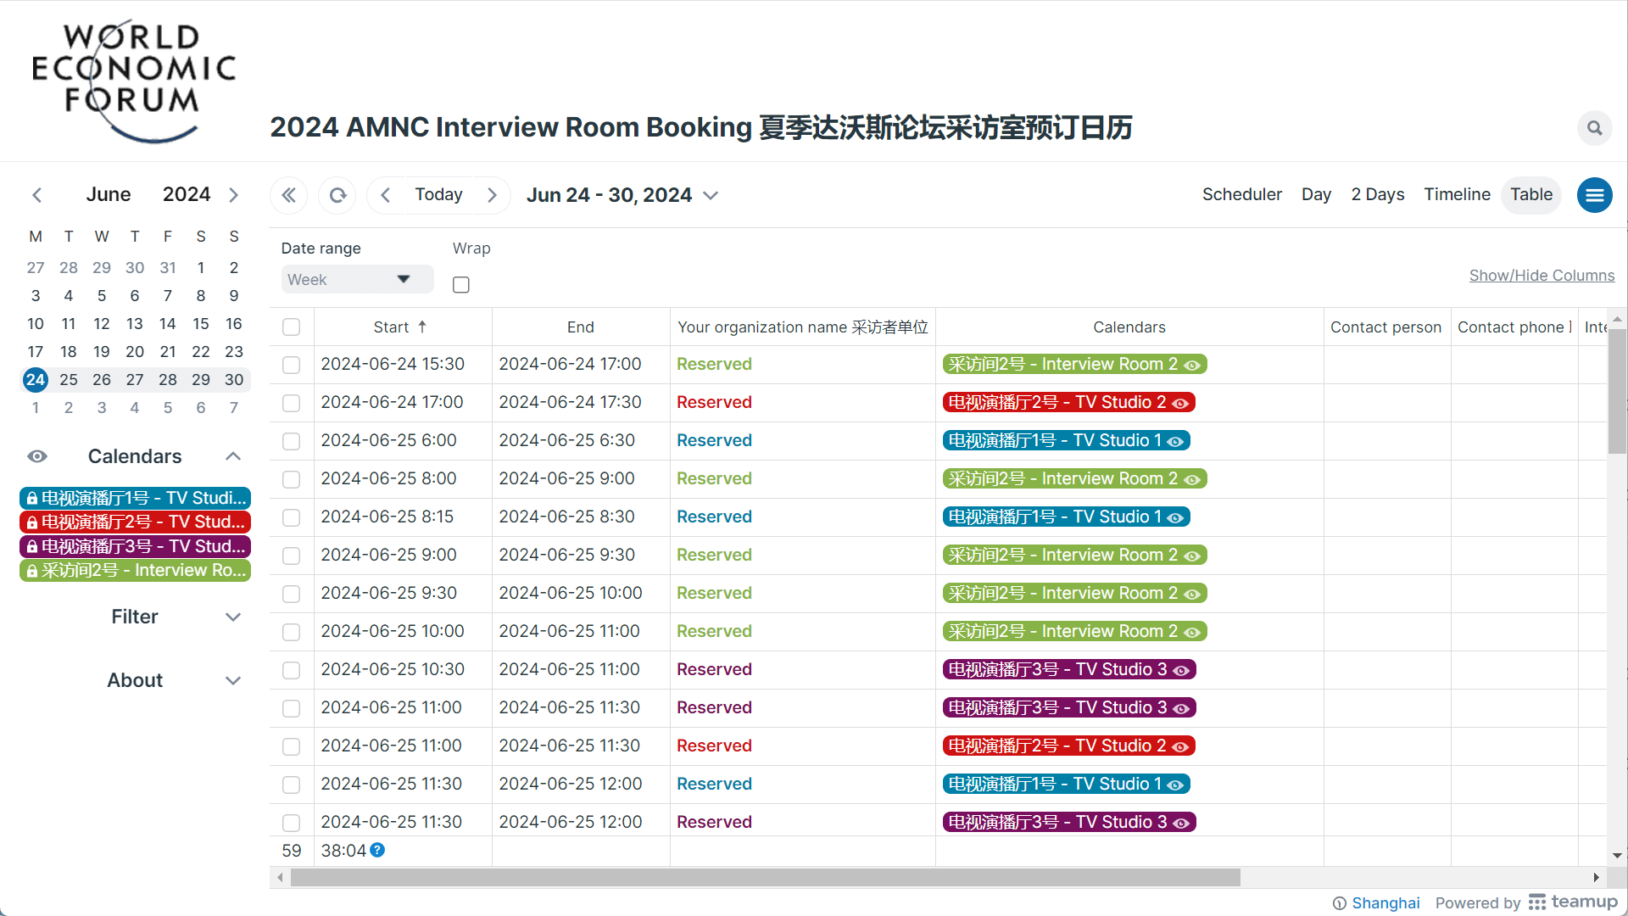
Task: Select the Table view tab
Action: 1531,194
